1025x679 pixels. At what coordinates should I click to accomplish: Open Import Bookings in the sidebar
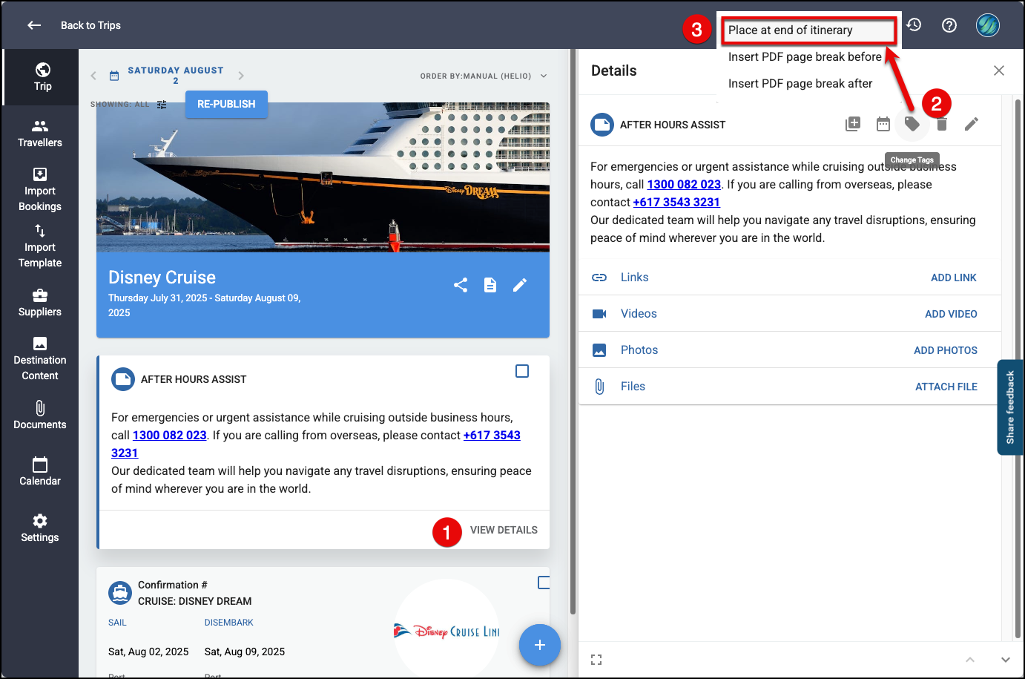[40, 190]
